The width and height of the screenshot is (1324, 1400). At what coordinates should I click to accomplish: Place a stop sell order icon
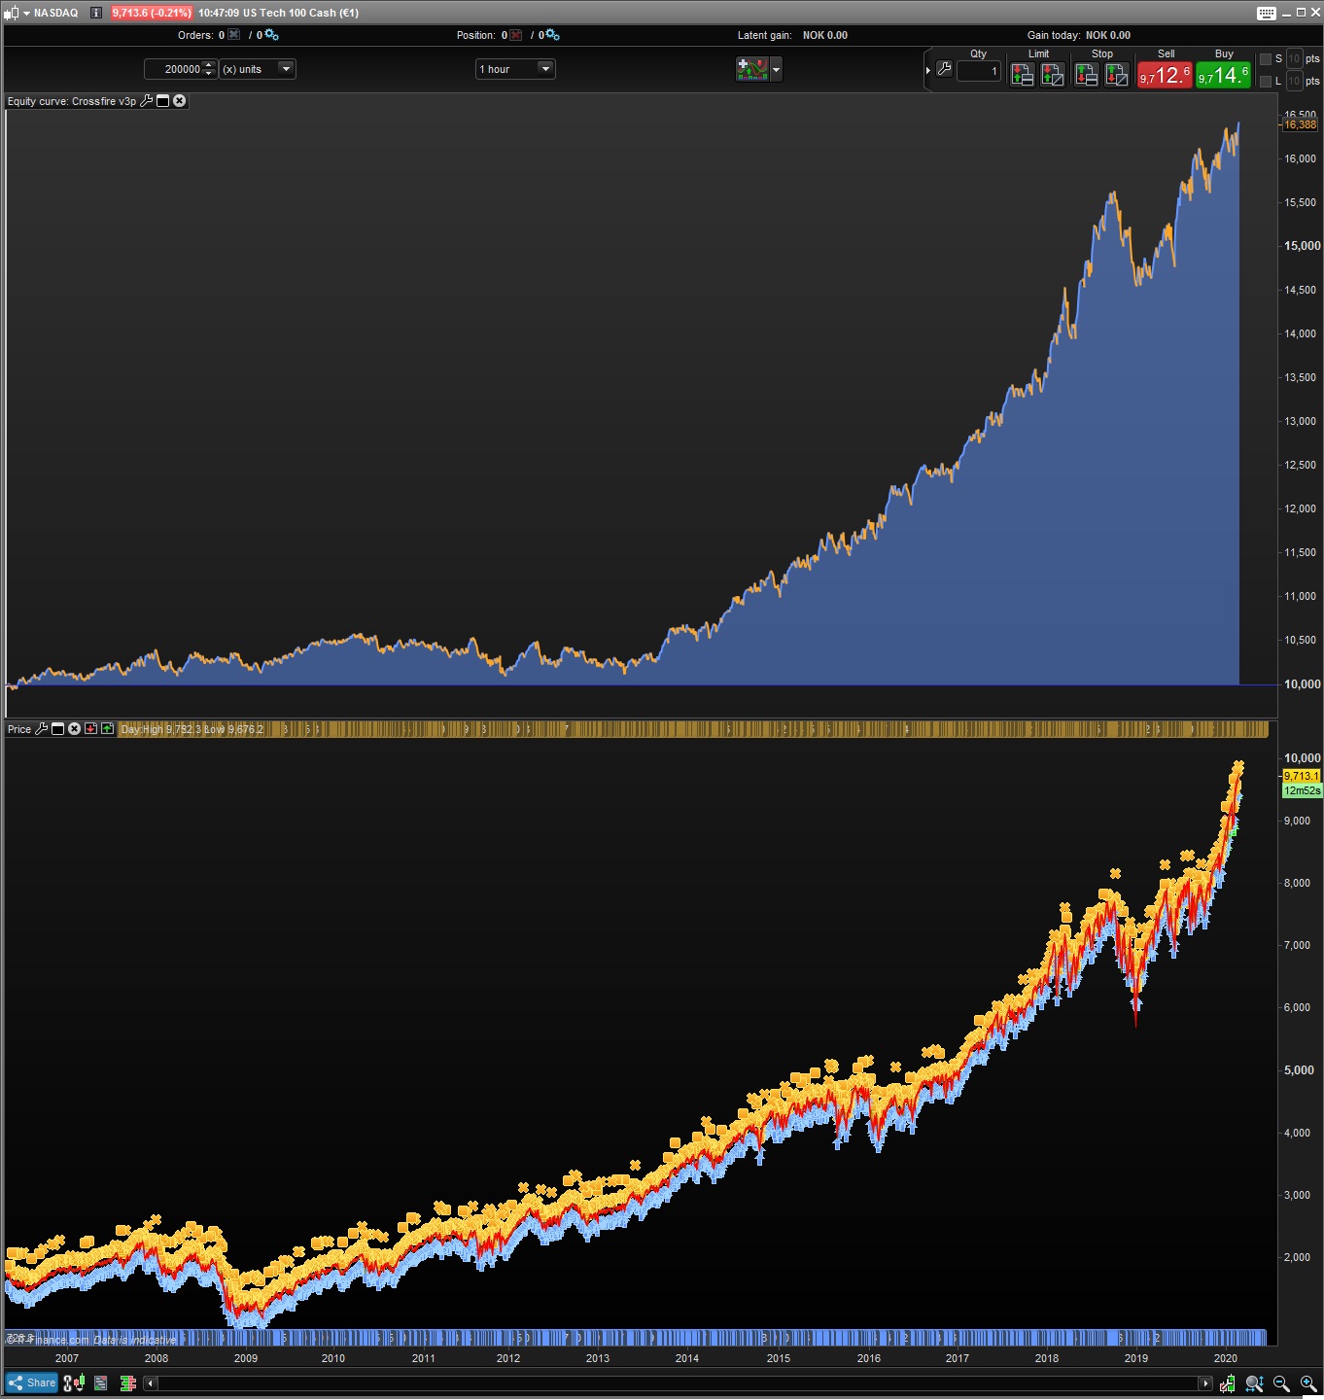click(x=1117, y=75)
